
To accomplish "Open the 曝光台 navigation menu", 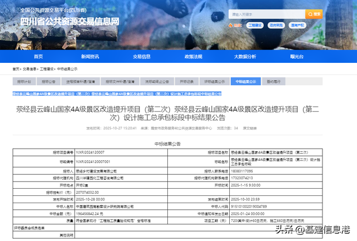I will click(297, 57).
